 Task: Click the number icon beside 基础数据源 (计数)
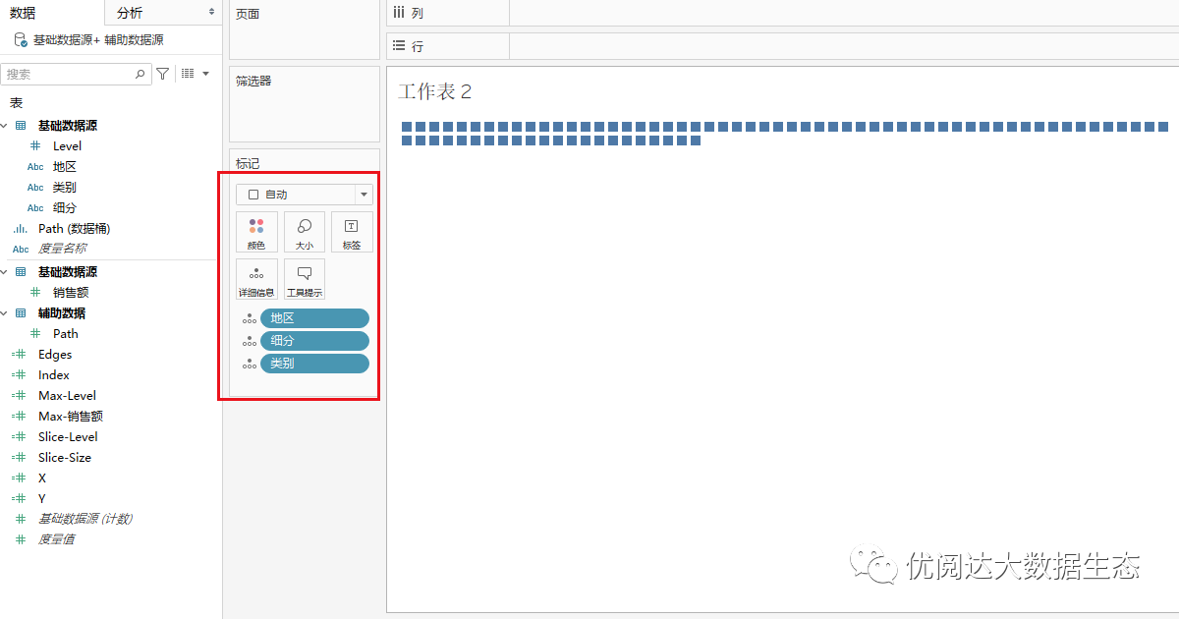pos(21,519)
